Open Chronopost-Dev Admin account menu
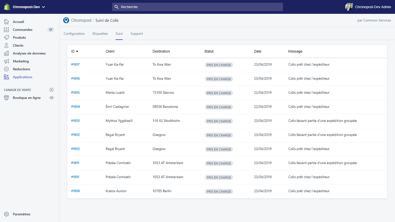 tap(368, 7)
